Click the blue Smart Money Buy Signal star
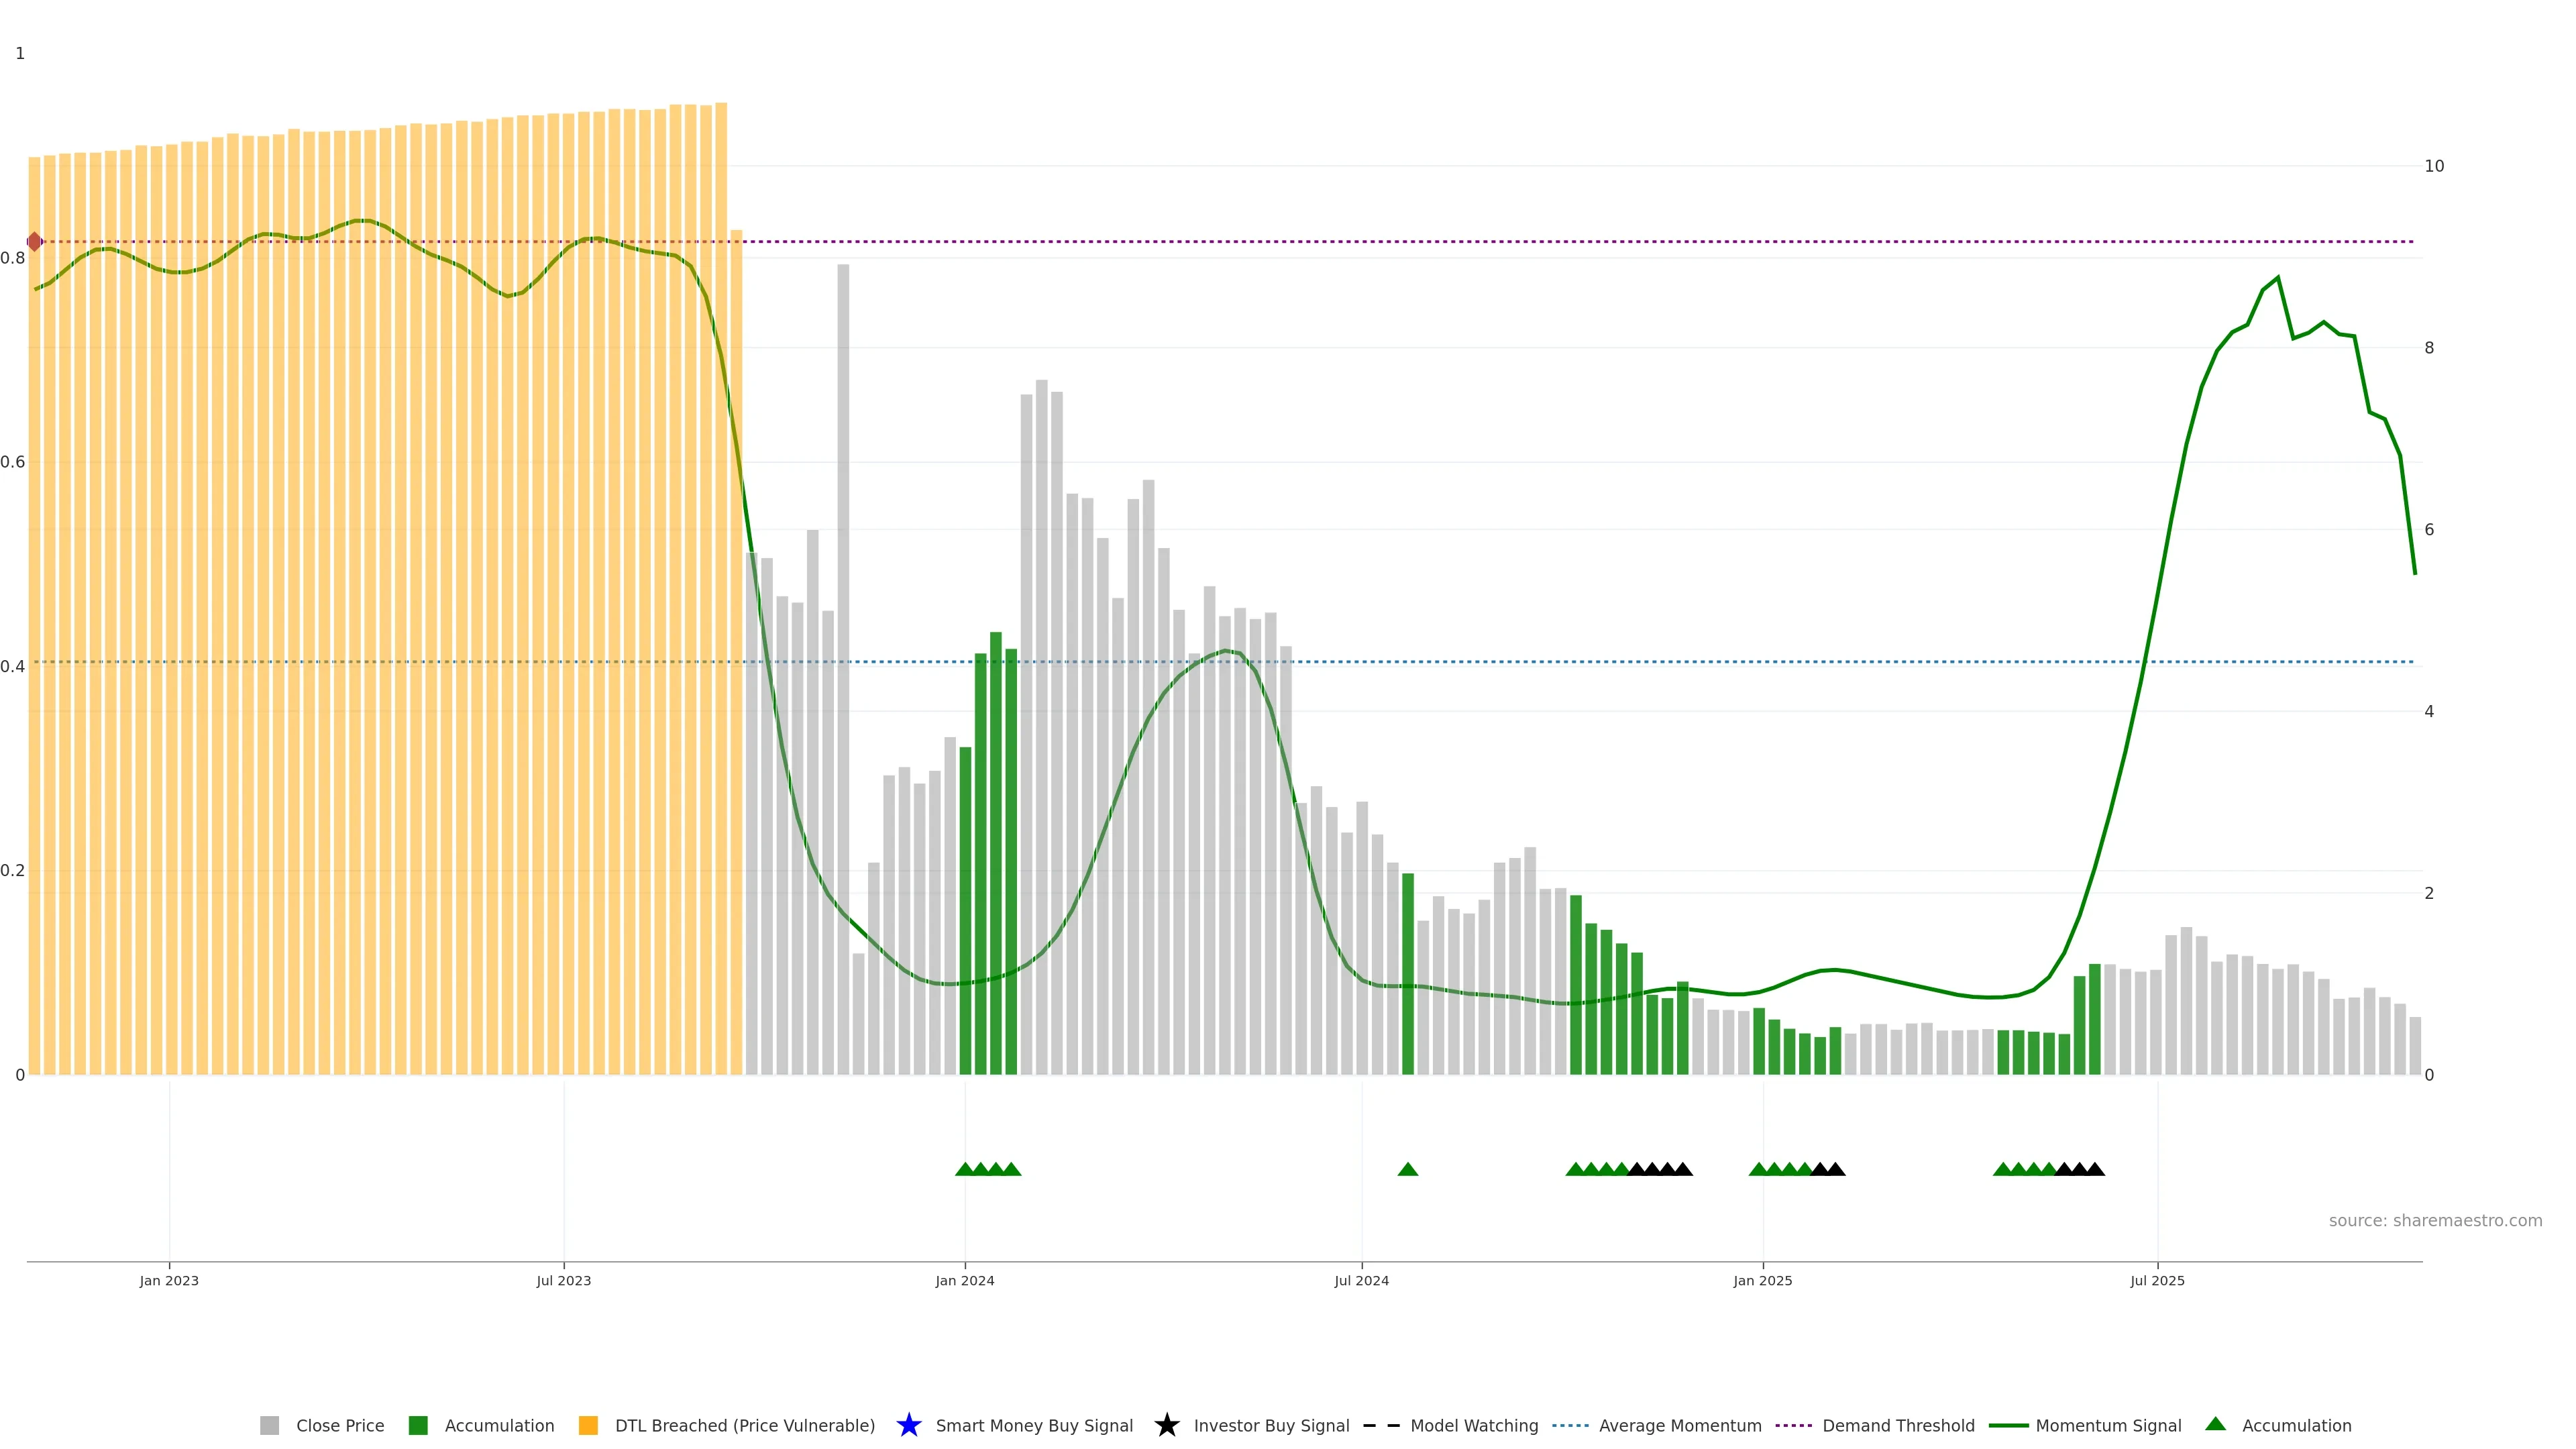Screen dimensions: 2576x1449 (908, 1425)
